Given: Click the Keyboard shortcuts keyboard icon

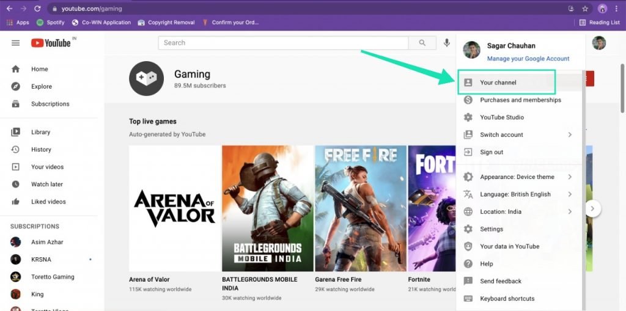Looking at the screenshot, I should [x=468, y=299].
